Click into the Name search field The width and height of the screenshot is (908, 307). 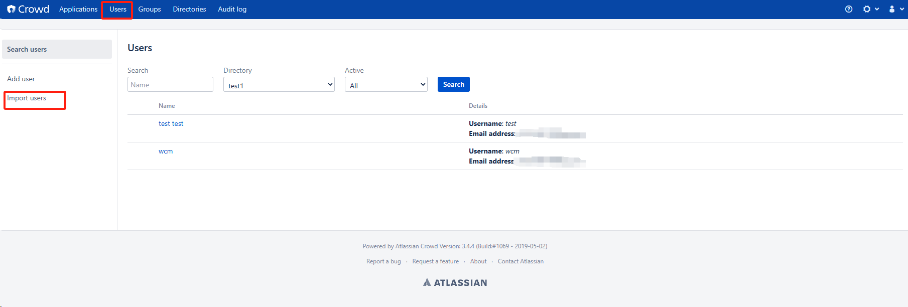(x=170, y=84)
